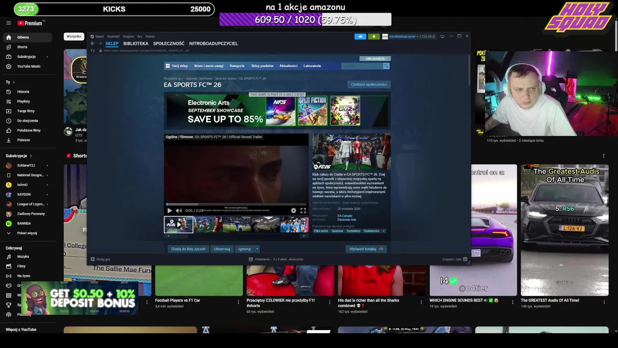
Task: Open Historia in YouTube sidebar
Action: (28, 92)
